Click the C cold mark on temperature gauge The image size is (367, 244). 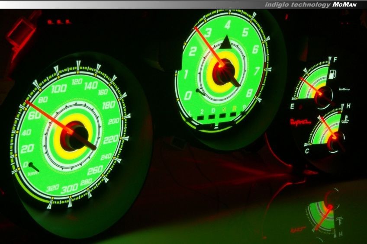click(x=307, y=151)
